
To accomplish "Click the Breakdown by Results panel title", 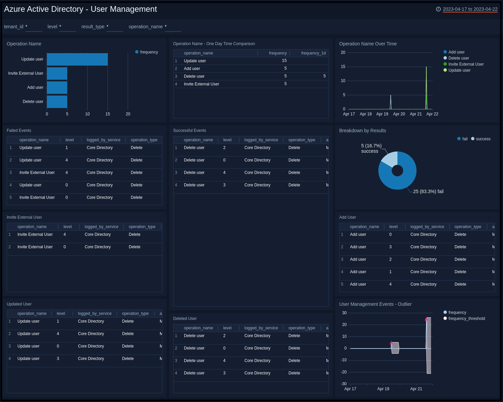I will pyautogui.click(x=362, y=131).
